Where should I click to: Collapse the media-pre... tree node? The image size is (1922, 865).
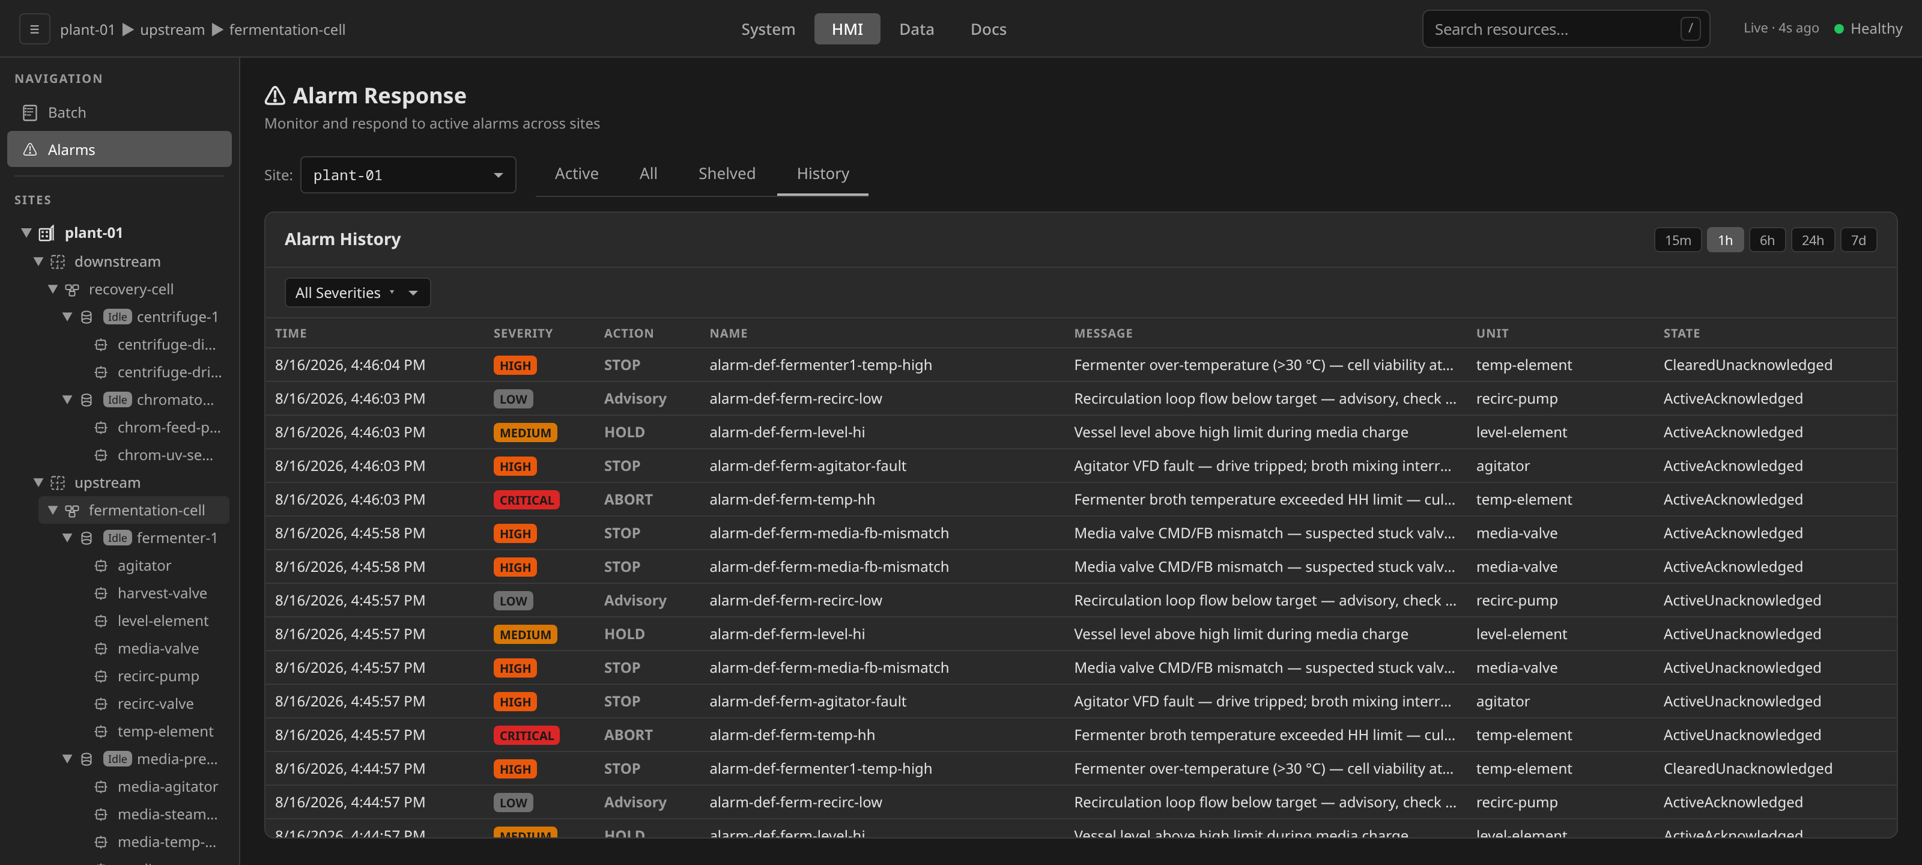67,759
